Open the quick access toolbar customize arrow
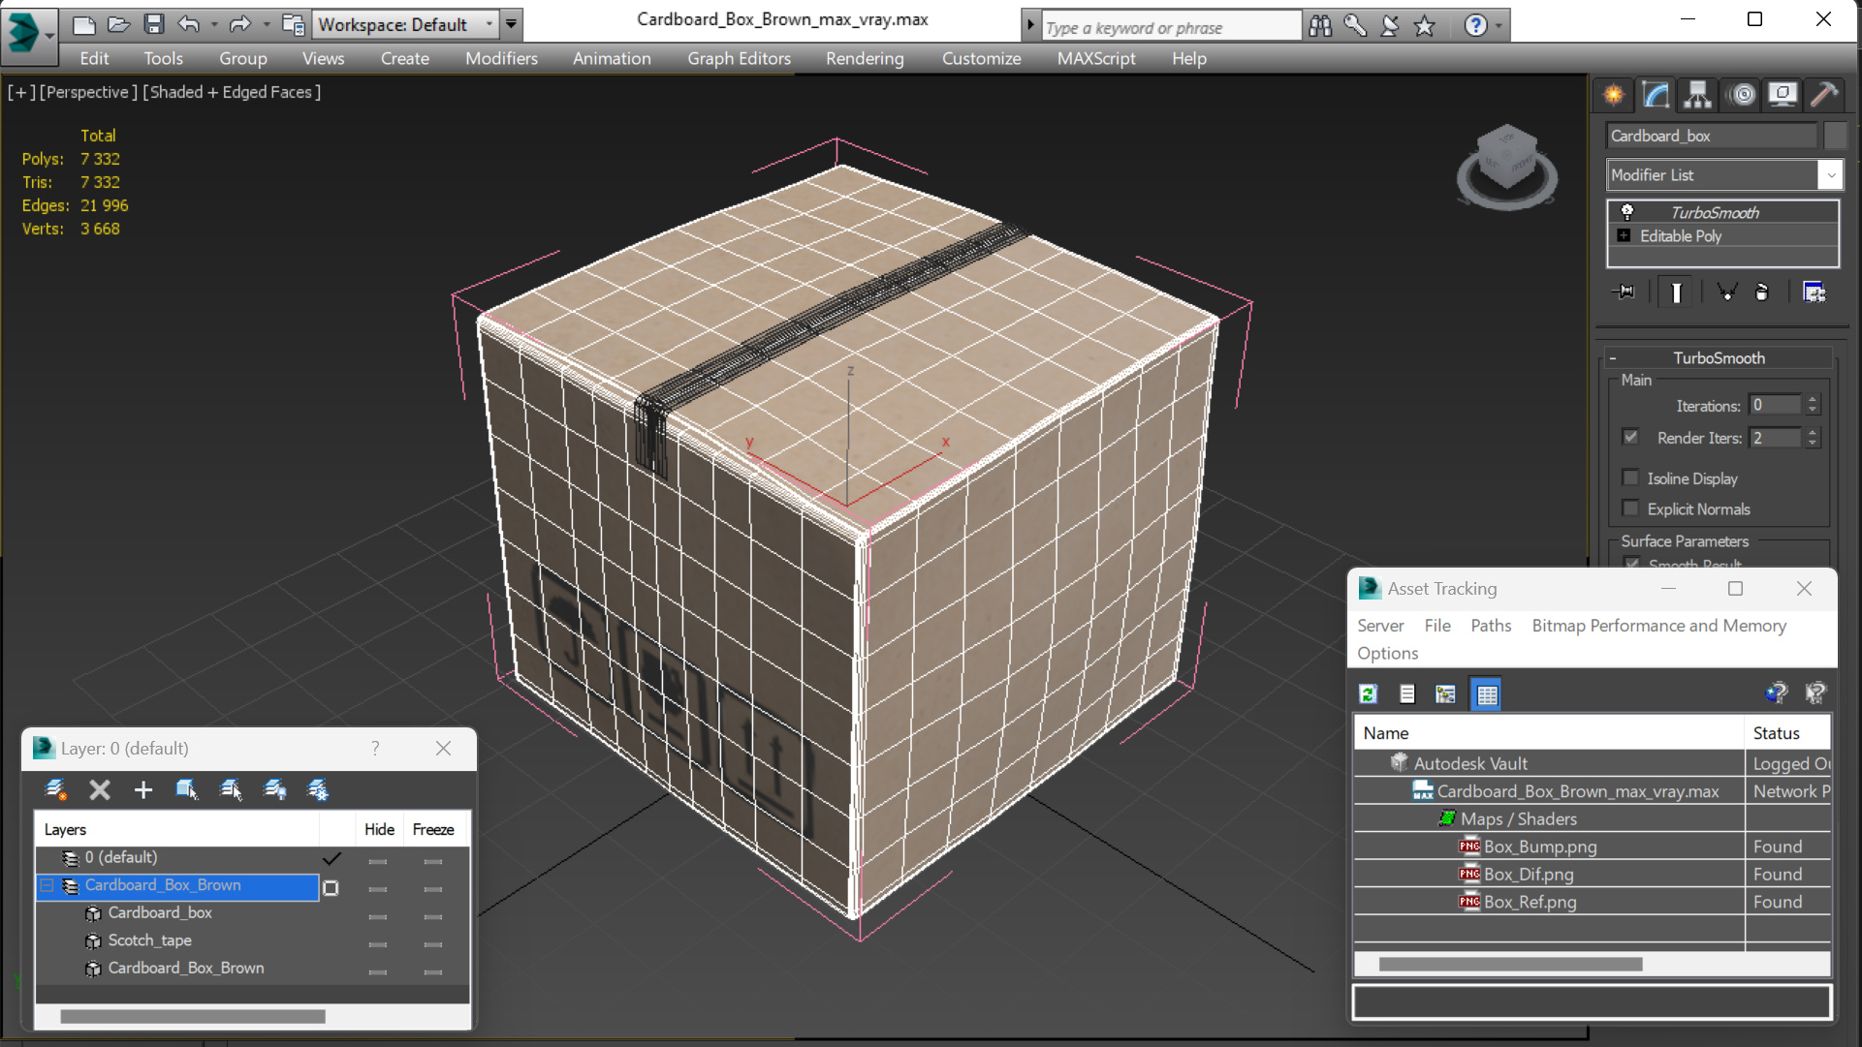1862x1047 pixels. pos(511,25)
